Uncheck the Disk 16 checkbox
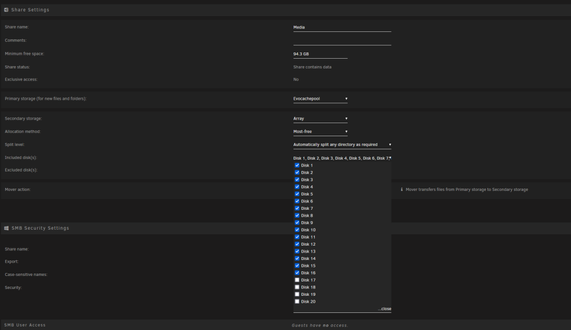This screenshot has width=571, height=330. [297, 272]
